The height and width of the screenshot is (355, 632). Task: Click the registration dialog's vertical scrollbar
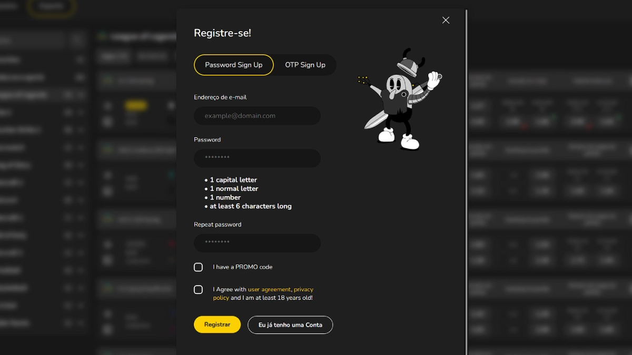coord(466,181)
